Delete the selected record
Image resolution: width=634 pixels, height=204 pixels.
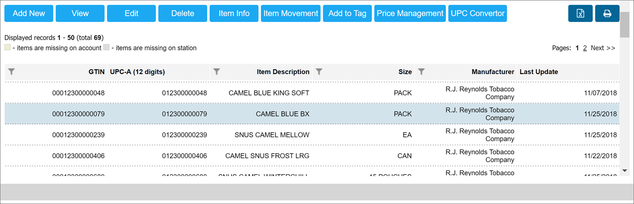pyautogui.click(x=183, y=14)
